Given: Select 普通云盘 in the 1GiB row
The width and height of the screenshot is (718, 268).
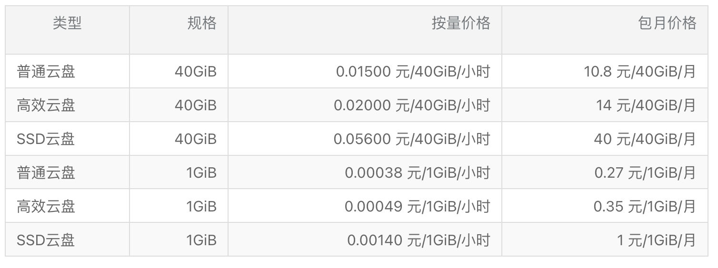Looking at the screenshot, I should coord(46,173).
